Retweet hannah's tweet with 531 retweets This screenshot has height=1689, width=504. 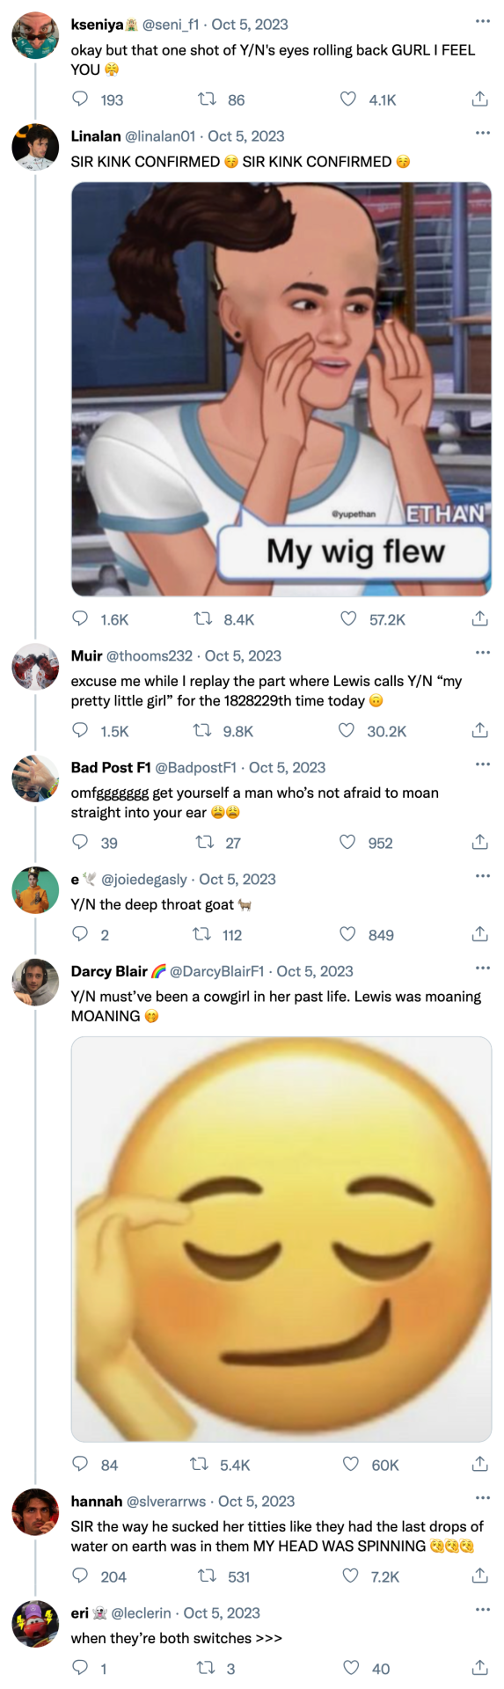tap(207, 1576)
